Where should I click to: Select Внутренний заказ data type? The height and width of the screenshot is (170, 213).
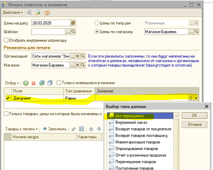point(140,123)
